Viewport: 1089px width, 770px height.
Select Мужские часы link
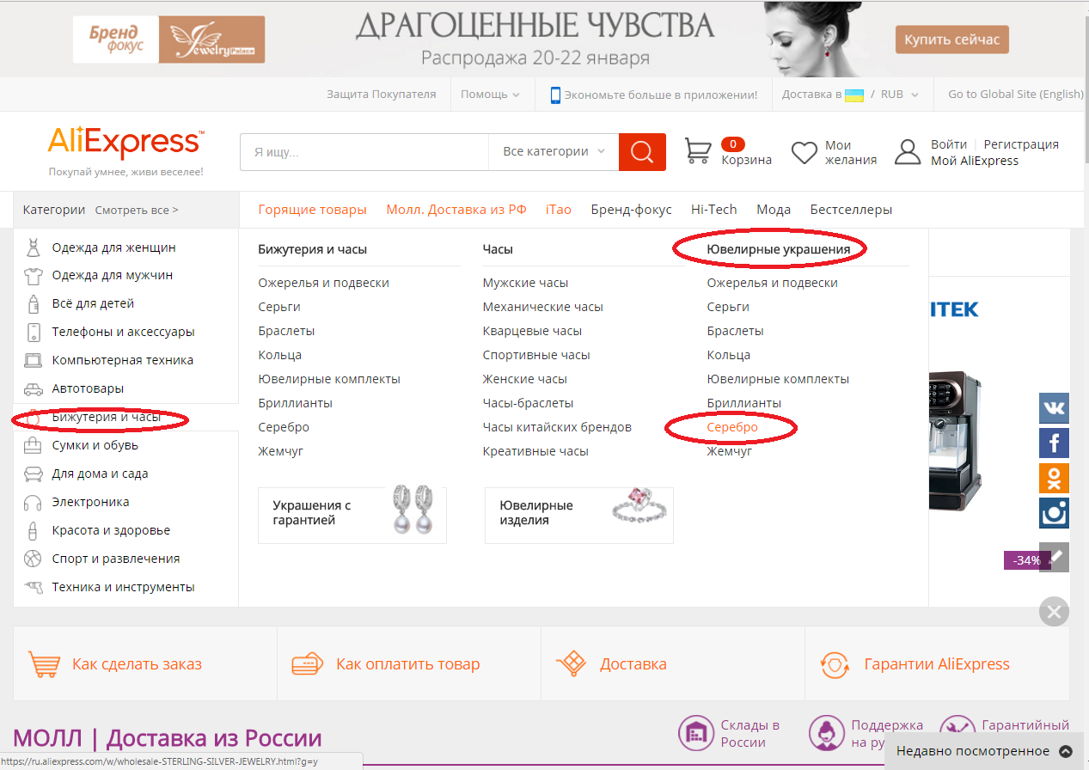click(525, 283)
